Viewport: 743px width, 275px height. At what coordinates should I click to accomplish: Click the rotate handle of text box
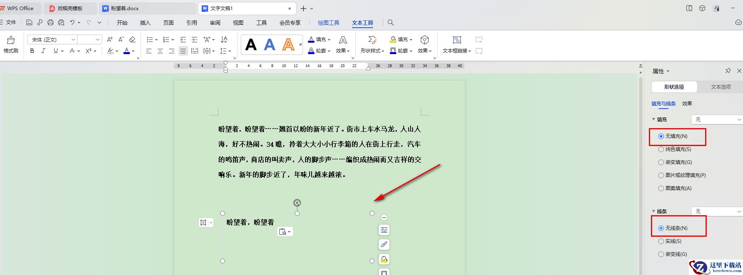point(297,203)
